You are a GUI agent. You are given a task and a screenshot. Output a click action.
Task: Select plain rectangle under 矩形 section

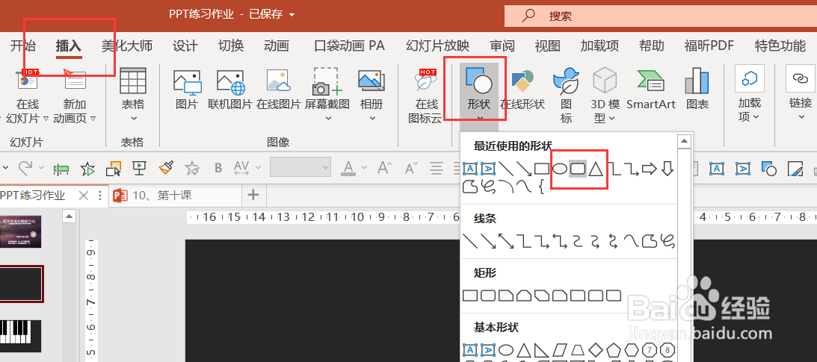pyautogui.click(x=470, y=296)
